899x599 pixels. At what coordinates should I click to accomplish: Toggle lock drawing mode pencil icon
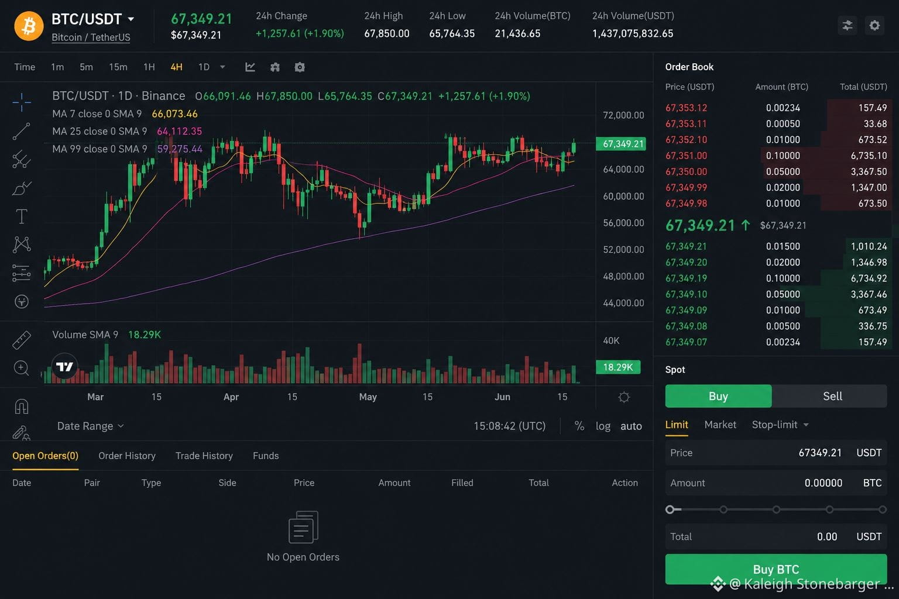(x=22, y=433)
